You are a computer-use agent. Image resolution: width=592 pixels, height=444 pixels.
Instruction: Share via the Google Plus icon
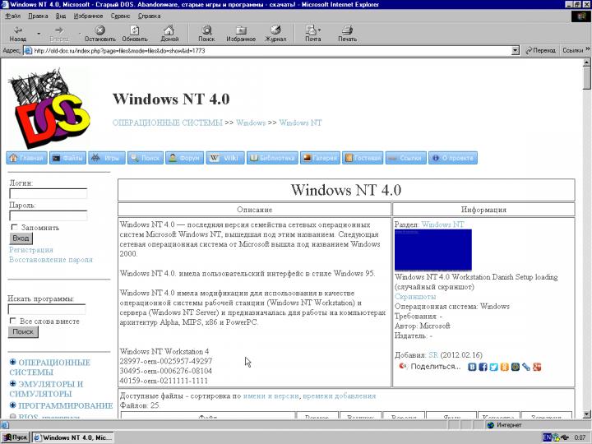(537, 367)
